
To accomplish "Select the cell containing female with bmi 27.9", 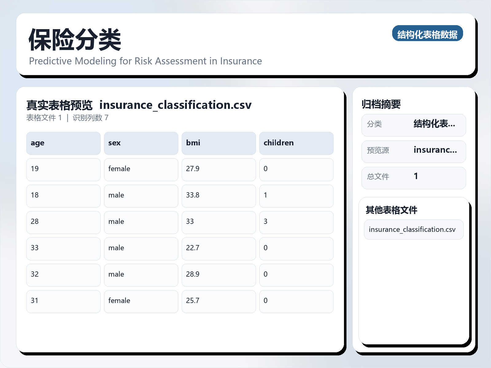I will [x=141, y=169].
